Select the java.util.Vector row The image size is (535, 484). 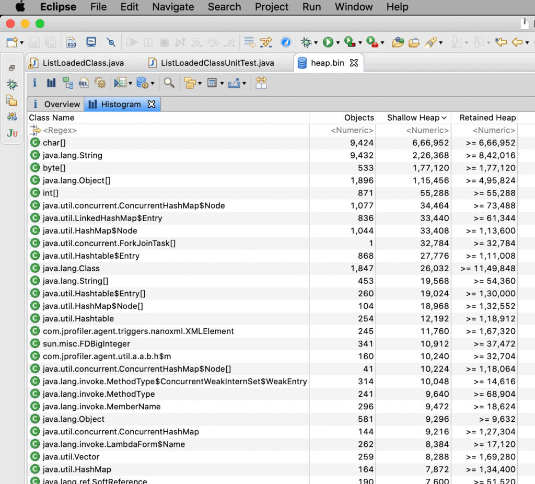tap(272, 457)
